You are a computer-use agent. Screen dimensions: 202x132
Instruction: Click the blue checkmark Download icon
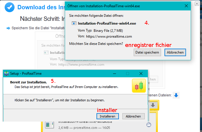point(10,7)
